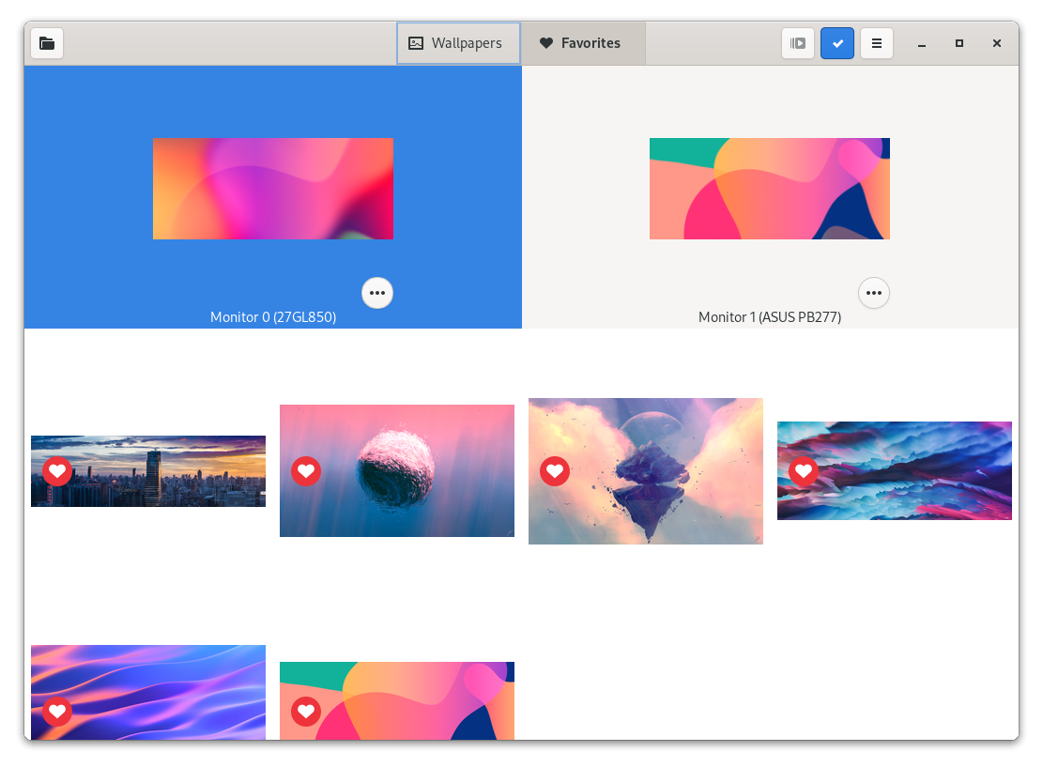Unfavorite the water sphere wallpaper heart
The image size is (1043, 767).
click(306, 471)
